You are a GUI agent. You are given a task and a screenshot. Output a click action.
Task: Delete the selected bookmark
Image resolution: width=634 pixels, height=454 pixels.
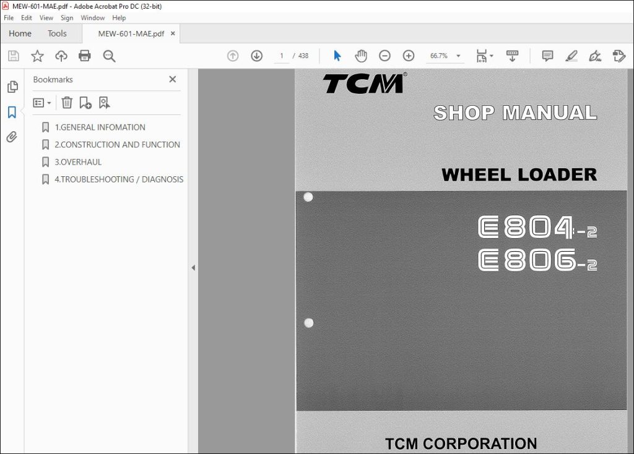tap(67, 103)
